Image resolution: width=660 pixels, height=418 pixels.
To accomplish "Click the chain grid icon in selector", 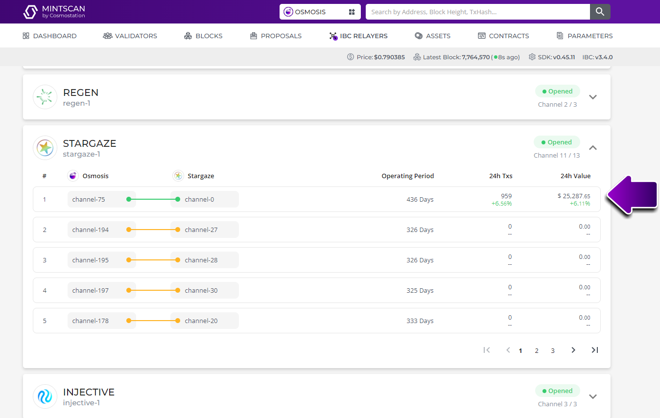I will tap(352, 12).
